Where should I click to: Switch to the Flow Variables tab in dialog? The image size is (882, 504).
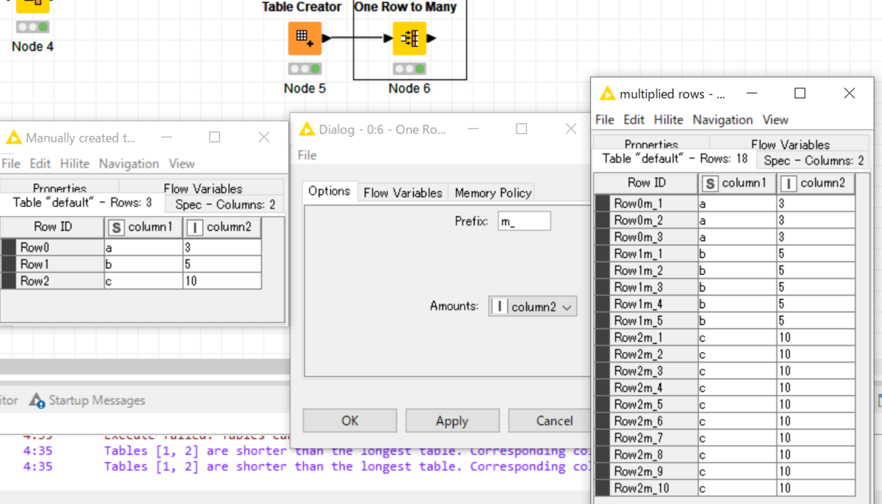402,192
